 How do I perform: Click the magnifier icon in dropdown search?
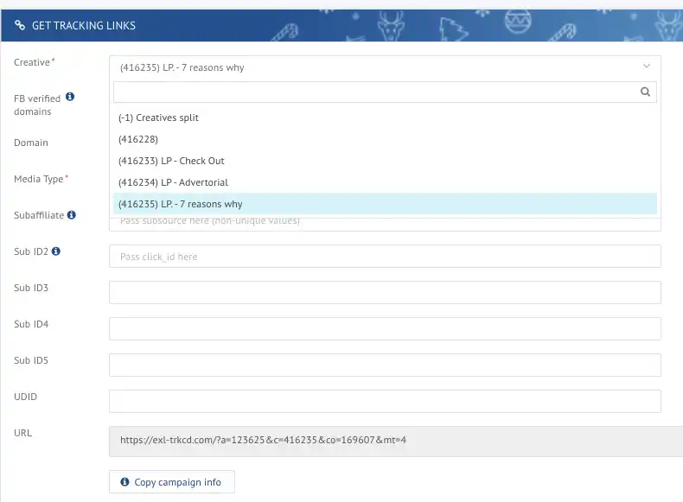click(x=645, y=92)
